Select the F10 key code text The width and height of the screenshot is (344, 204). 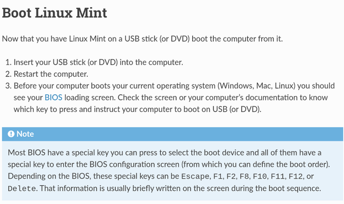tap(260, 176)
